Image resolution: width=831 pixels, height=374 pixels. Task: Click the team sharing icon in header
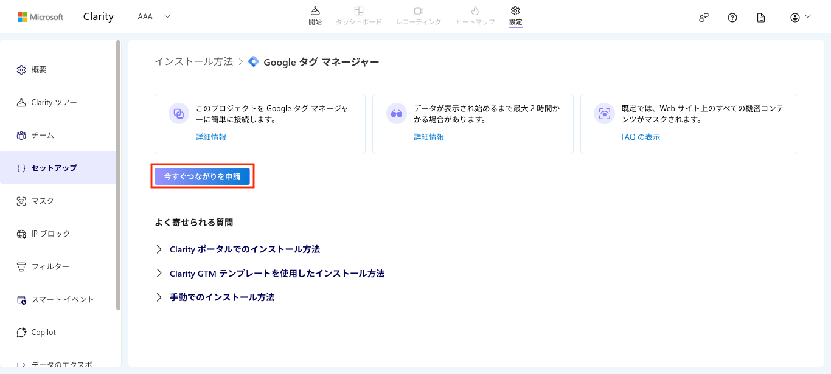(x=704, y=18)
